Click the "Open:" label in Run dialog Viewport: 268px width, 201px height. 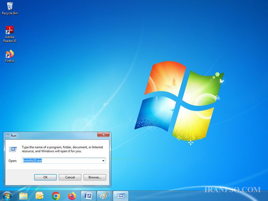tap(13, 161)
